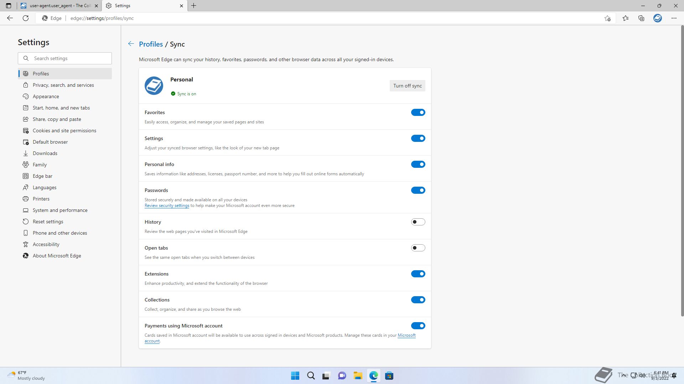Disable Extensions sync toggle
The height and width of the screenshot is (384, 684).
click(418, 274)
